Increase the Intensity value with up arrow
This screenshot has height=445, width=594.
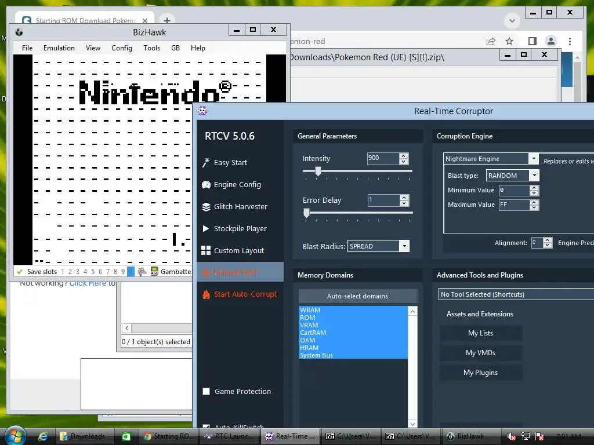pos(404,155)
